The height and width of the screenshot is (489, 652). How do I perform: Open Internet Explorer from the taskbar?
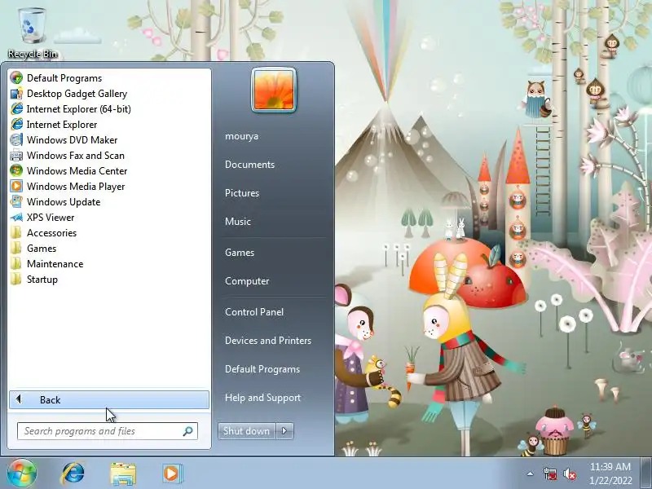73,474
